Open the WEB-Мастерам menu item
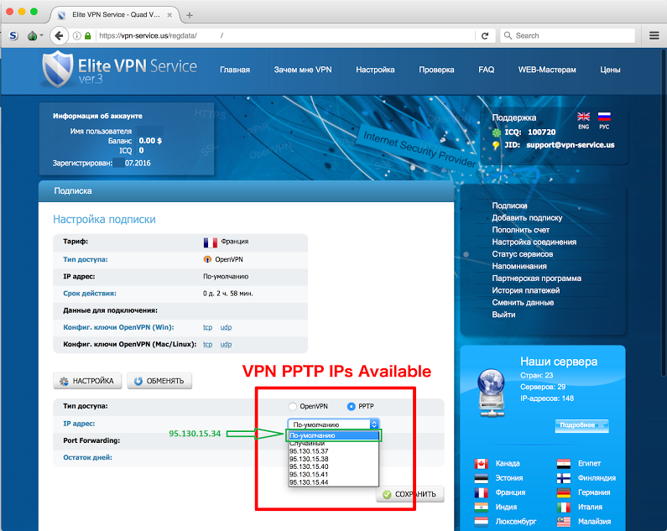 tap(547, 70)
